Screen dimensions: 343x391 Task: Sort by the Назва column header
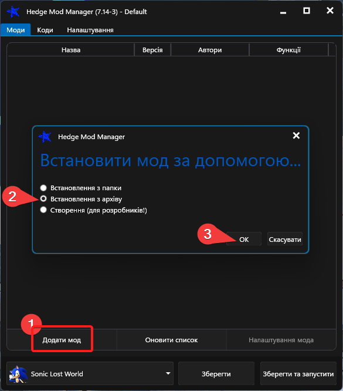pos(71,50)
